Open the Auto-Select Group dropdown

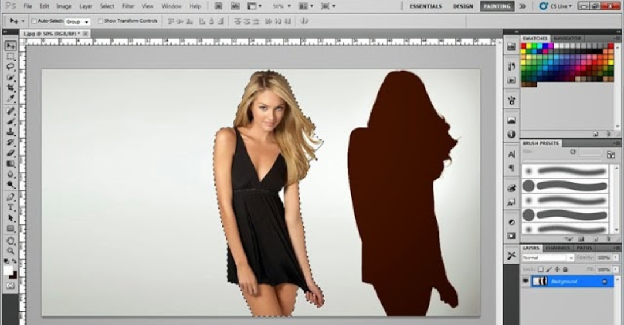pos(77,21)
